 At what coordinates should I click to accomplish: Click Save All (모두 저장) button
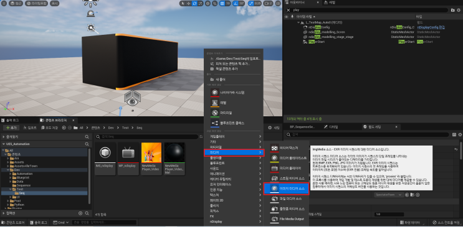coord(50,127)
